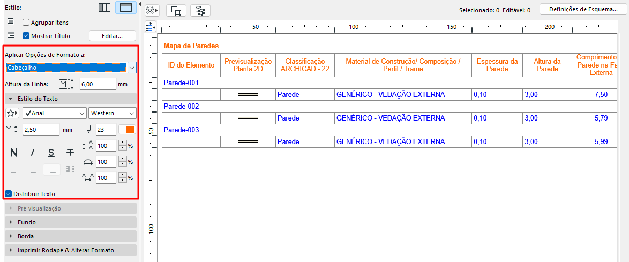Screen dimensions: 629x262
Task: Select the Altura da Parede header
Action: pos(547,65)
